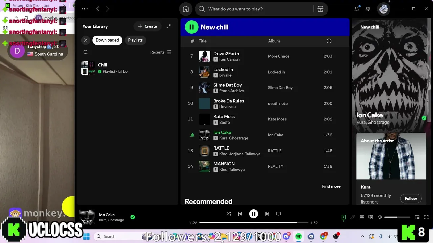Open the Browse icon beside search bar
The height and width of the screenshot is (243, 433).
[320, 9]
